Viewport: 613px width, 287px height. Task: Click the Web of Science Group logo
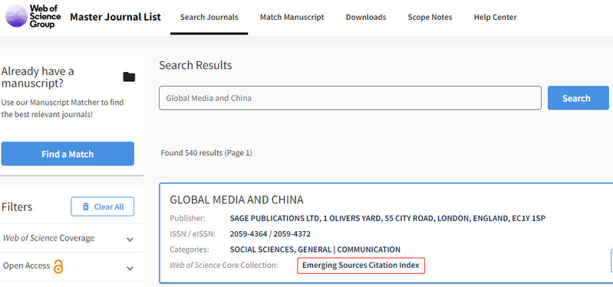click(x=33, y=16)
